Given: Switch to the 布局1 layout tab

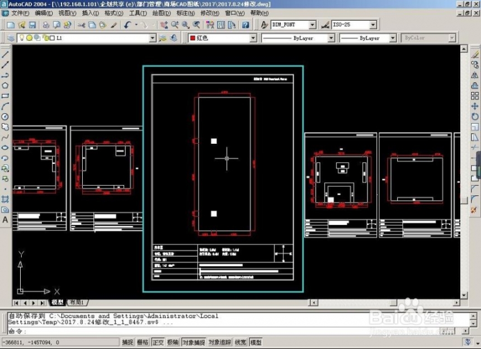Looking at the screenshot, I should tap(77, 303).
